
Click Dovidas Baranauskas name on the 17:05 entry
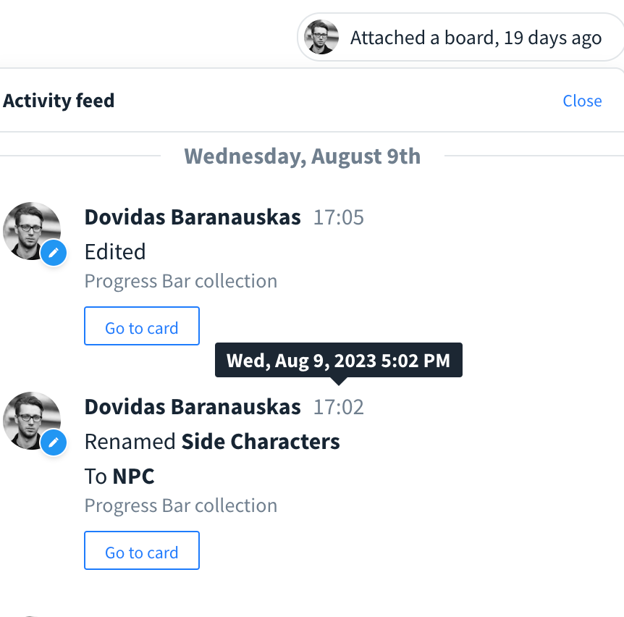coord(193,217)
